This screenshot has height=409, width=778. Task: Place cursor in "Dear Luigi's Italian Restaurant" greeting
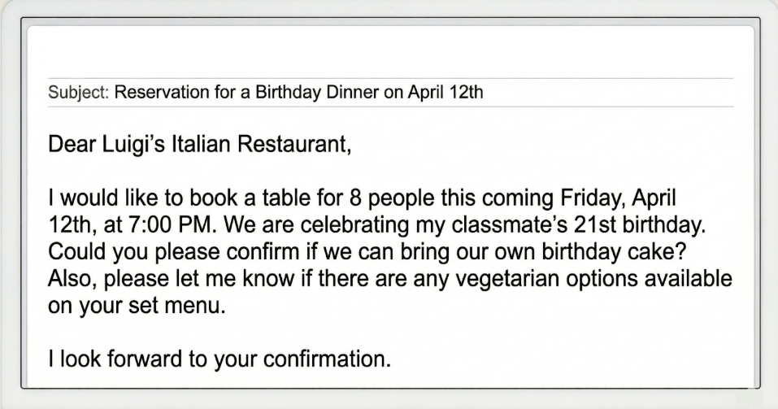(x=199, y=146)
